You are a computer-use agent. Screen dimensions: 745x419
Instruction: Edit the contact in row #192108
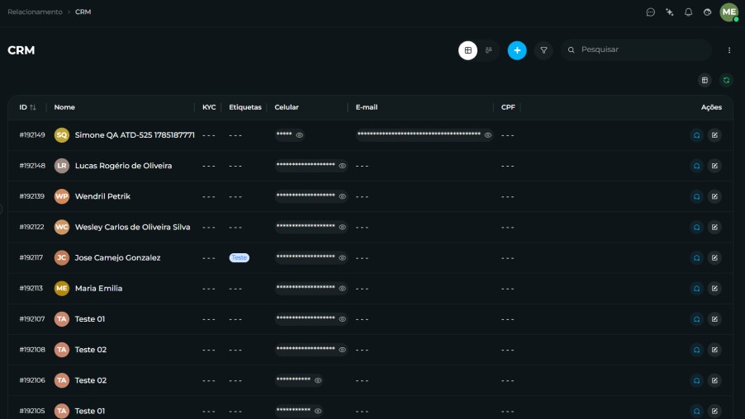pos(714,350)
